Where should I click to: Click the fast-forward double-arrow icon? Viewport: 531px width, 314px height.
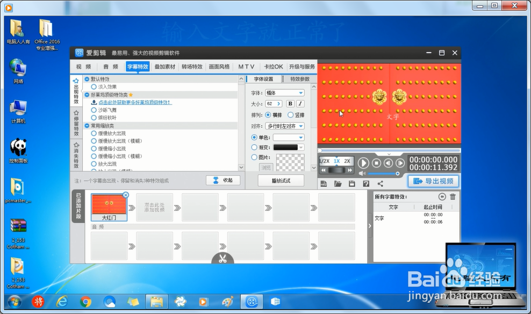pyautogui.click(x=350, y=170)
